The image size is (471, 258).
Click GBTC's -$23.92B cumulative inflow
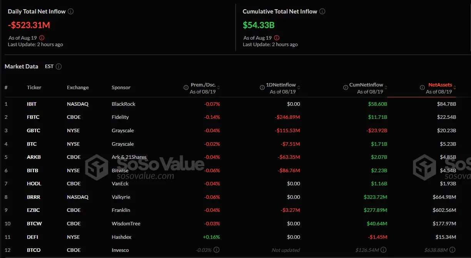pos(376,131)
